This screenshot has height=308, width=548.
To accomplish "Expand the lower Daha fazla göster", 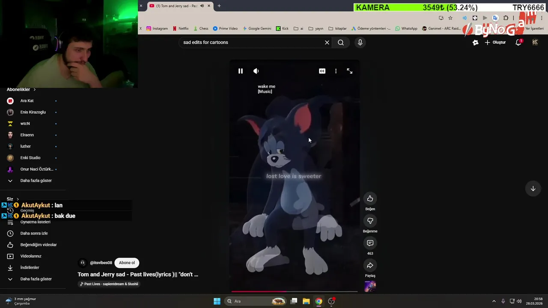I will [33, 279].
